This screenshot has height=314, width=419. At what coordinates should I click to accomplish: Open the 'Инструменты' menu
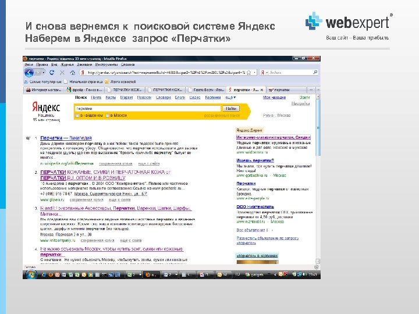click(106, 65)
